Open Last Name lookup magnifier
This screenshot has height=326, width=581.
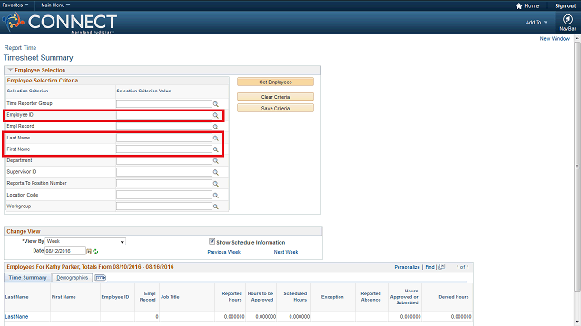point(216,139)
